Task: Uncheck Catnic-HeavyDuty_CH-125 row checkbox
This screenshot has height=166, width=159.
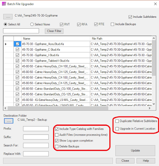Action: click(x=17, y=72)
